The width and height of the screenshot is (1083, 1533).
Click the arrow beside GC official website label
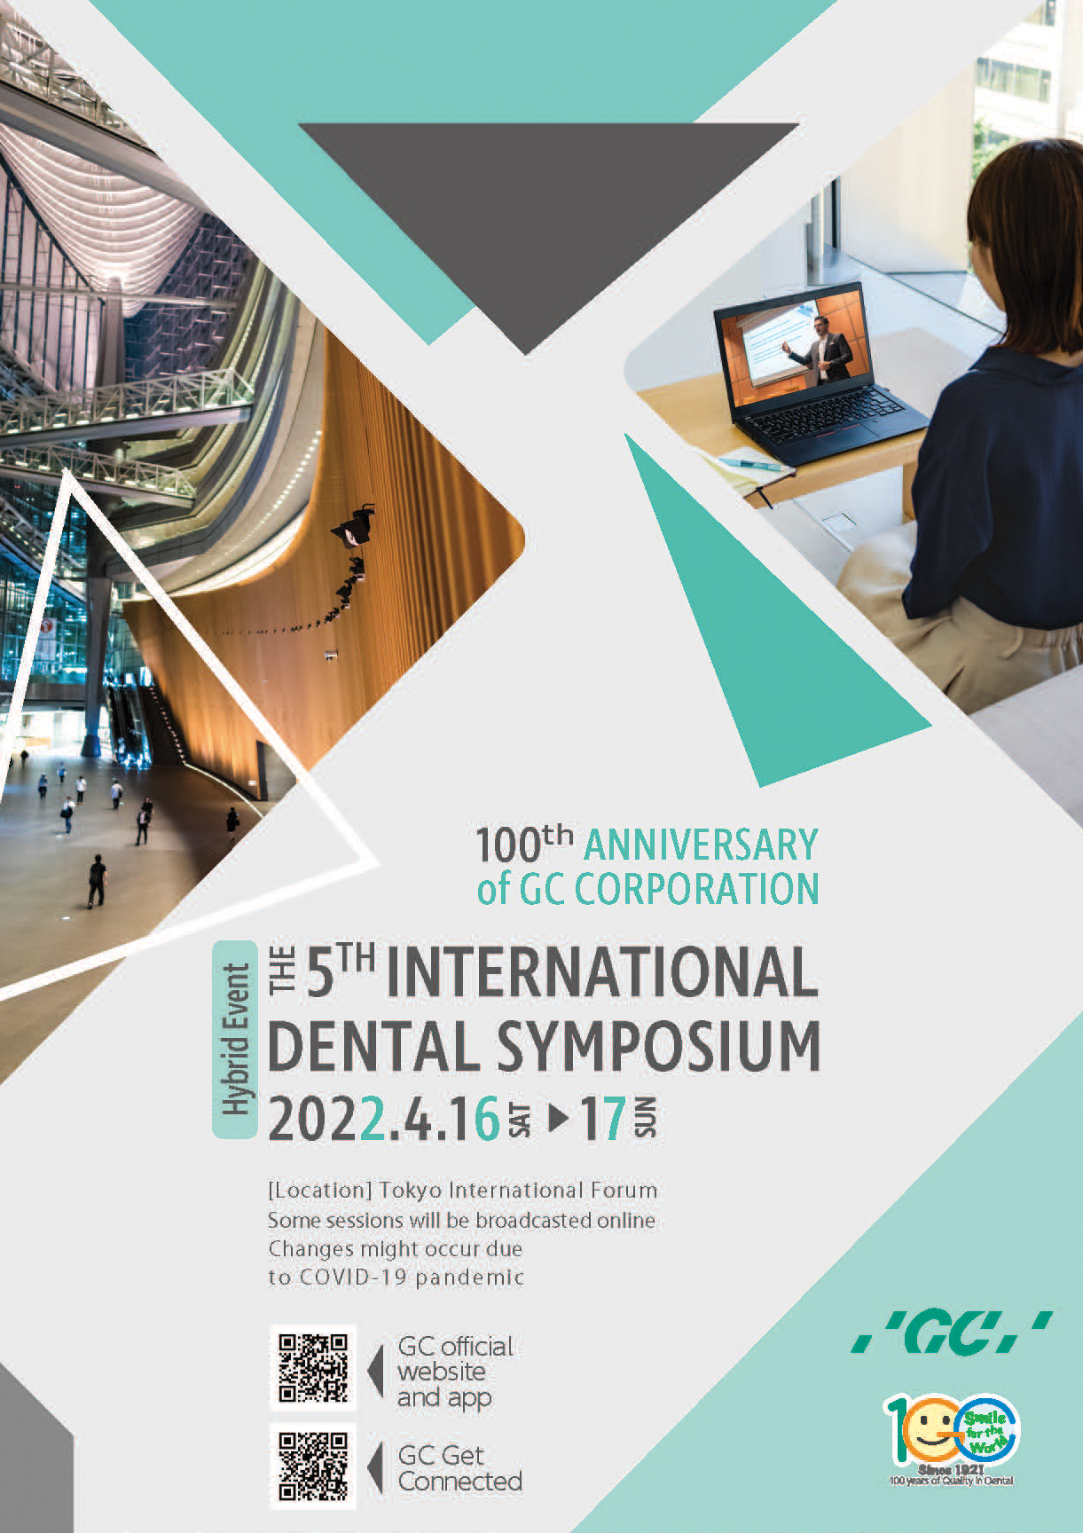click(376, 1370)
